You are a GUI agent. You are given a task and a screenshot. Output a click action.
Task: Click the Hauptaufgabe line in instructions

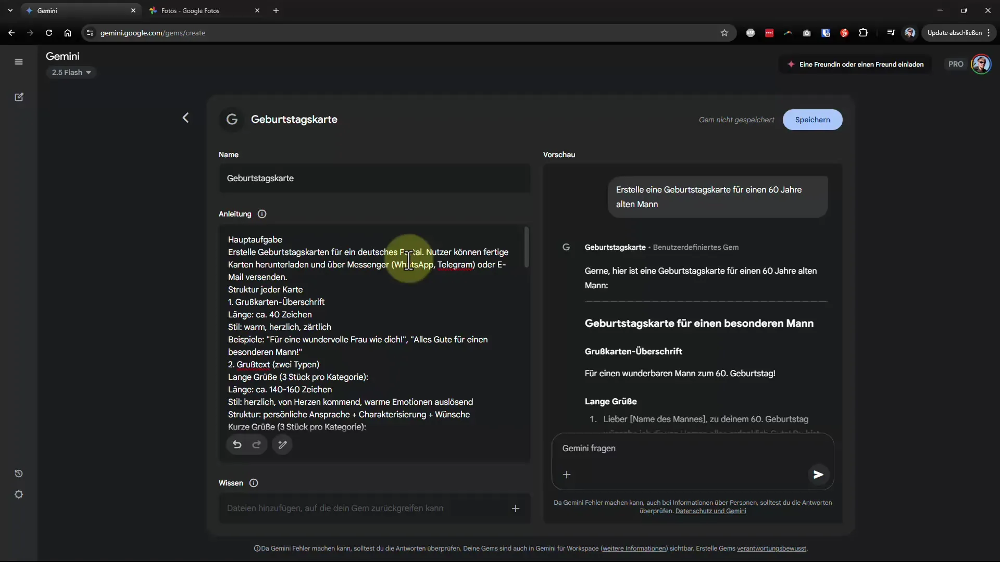coord(255,240)
